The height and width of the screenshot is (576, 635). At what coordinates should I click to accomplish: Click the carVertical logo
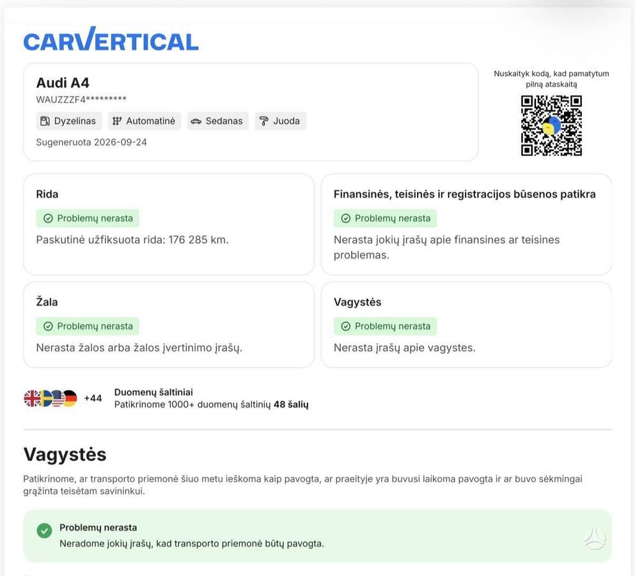(x=111, y=39)
